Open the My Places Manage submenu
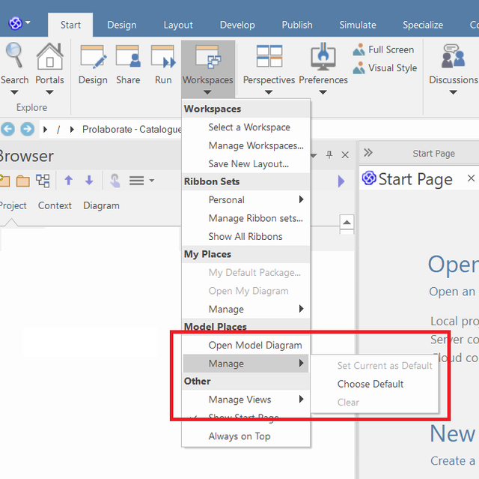Screen dimensions: 479x479 point(246,309)
